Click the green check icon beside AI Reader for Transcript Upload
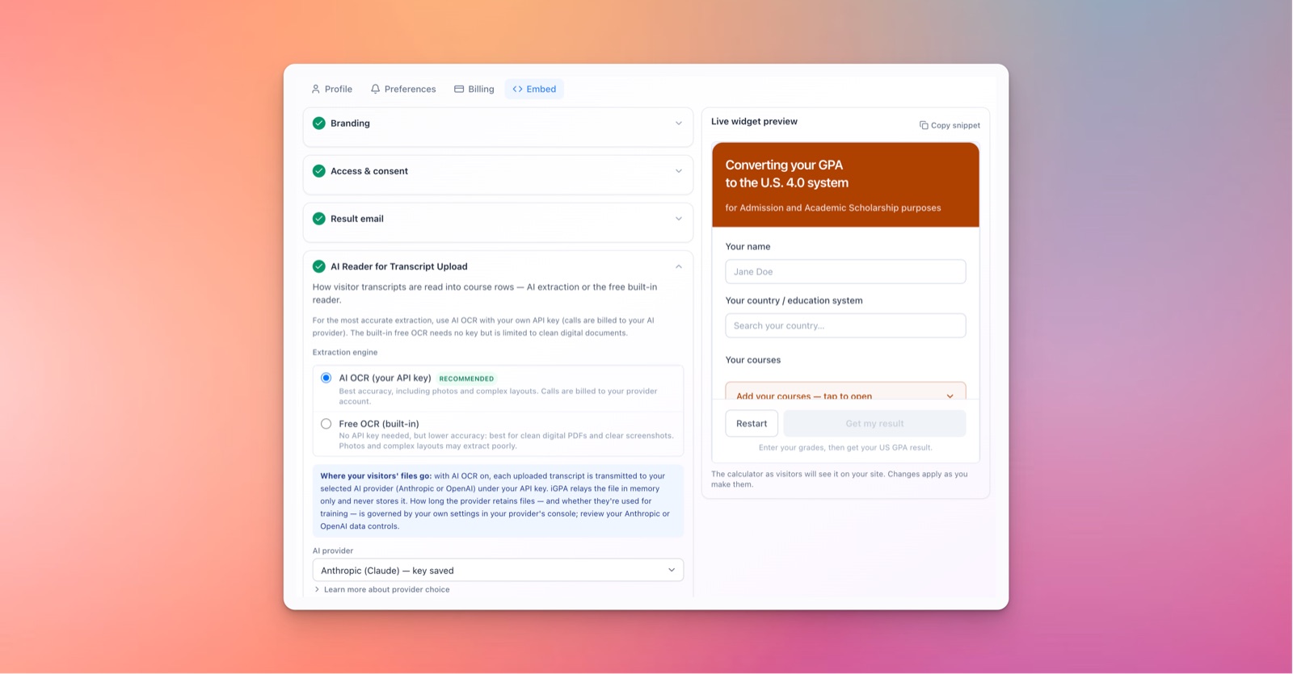Image resolution: width=1293 pixels, height=674 pixels. pos(319,266)
